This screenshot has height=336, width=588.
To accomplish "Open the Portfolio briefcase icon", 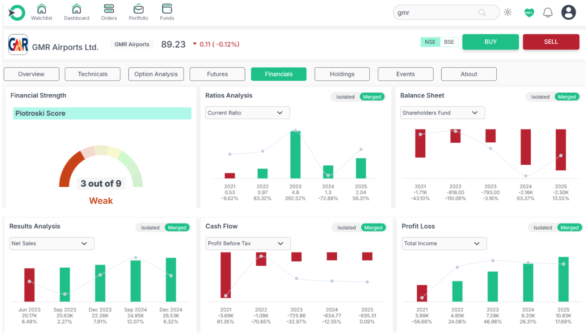I will [139, 9].
